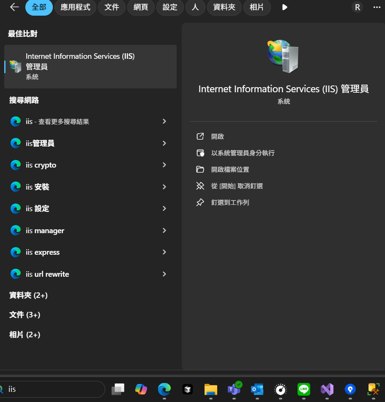
Task: Expand the chevron for 'iis管理員' suggestion
Action: pos(164,143)
